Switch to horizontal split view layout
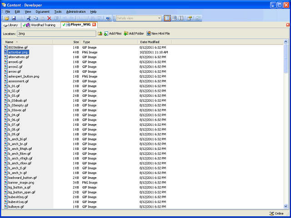Image resolution: width=291 pixels, height=218 pixels. 174,18
